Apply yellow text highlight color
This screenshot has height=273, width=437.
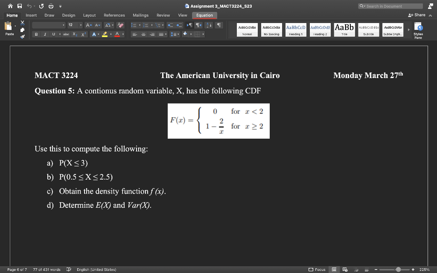(x=105, y=34)
